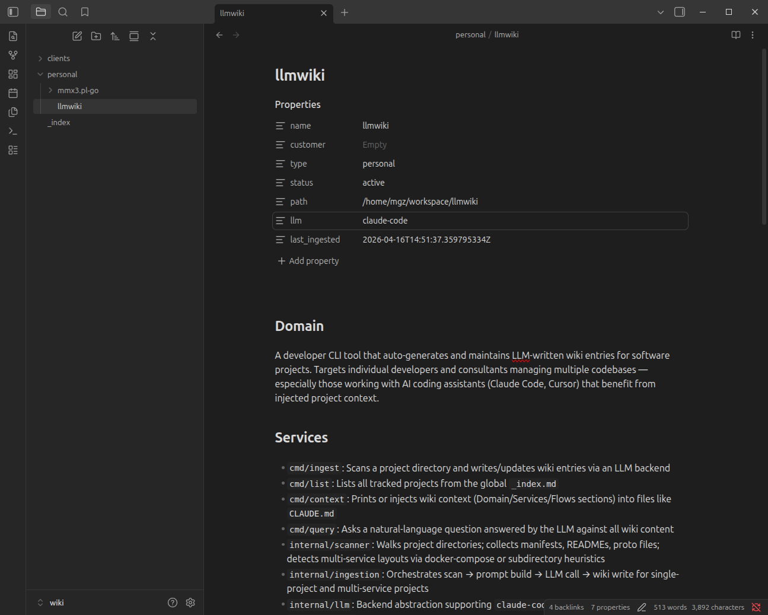Open settings gear icon

click(190, 603)
